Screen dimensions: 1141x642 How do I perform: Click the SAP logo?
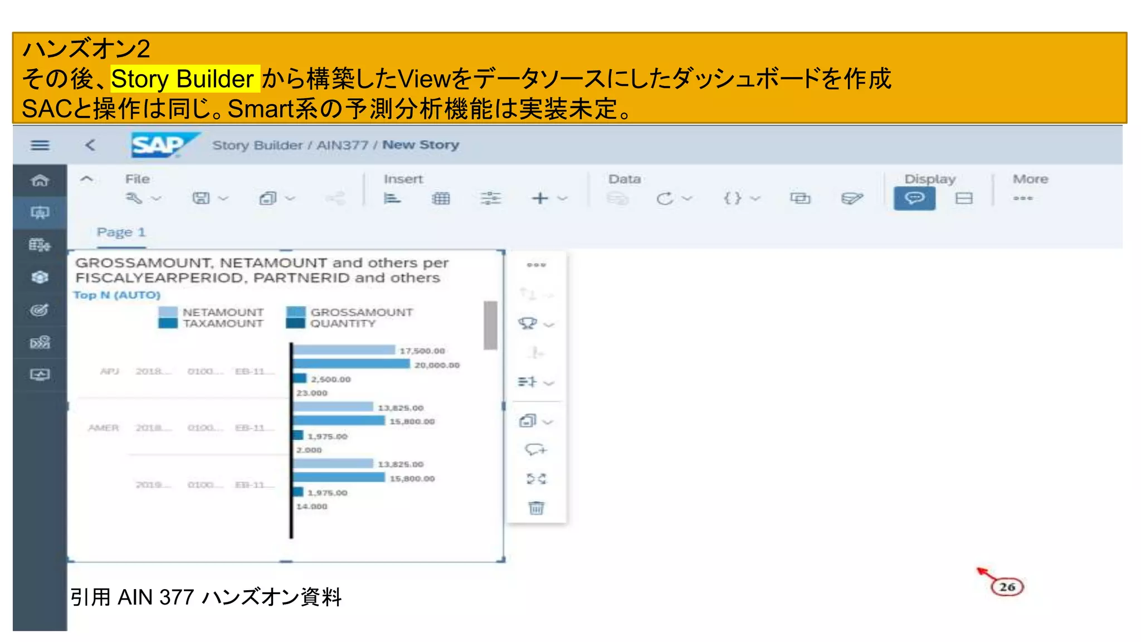[x=165, y=145]
